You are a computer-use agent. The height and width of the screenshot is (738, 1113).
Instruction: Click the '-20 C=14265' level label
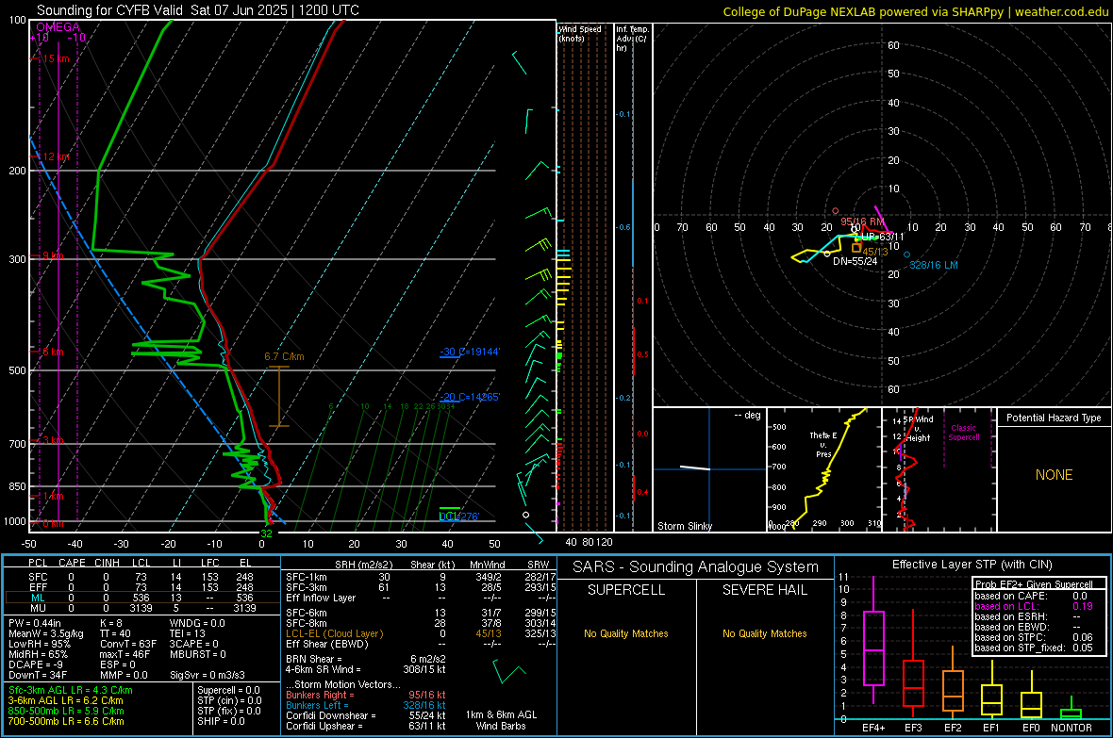(470, 397)
